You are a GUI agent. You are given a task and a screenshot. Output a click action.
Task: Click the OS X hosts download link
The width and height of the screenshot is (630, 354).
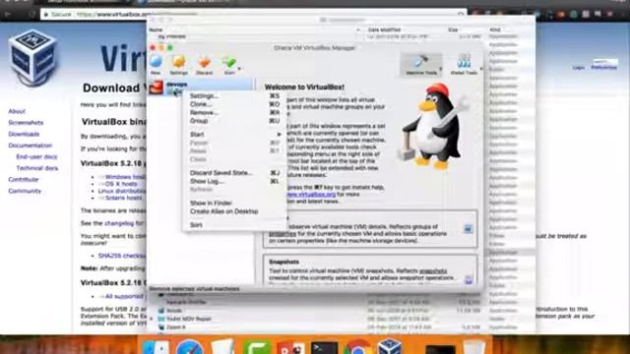pos(121,184)
